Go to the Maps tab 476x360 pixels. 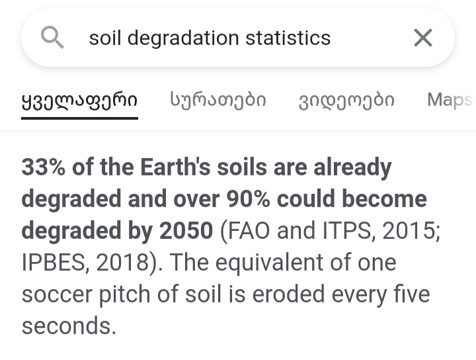point(449,101)
